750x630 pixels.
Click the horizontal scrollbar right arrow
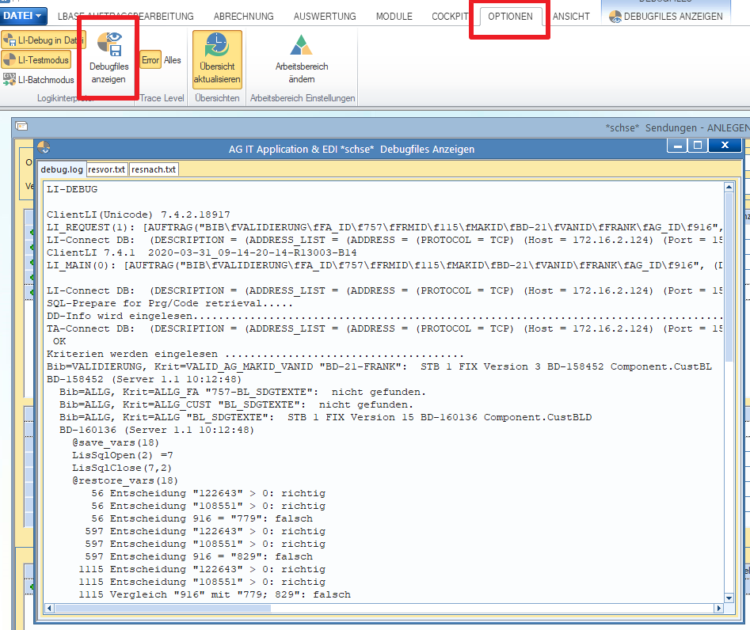tap(719, 608)
